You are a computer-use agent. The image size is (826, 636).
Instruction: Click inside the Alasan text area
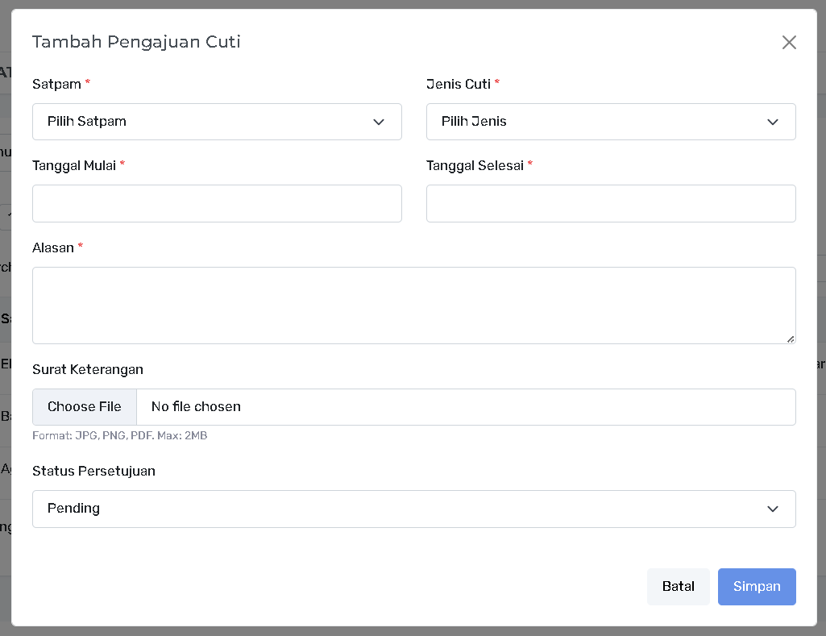pos(413,305)
